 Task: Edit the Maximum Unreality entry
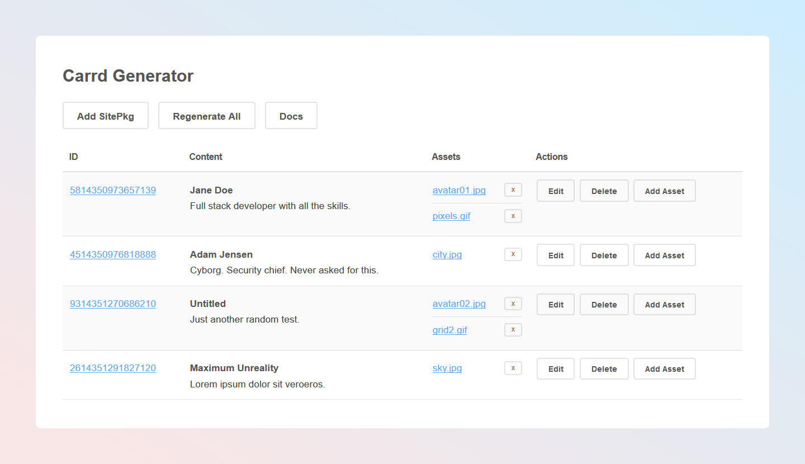(555, 368)
